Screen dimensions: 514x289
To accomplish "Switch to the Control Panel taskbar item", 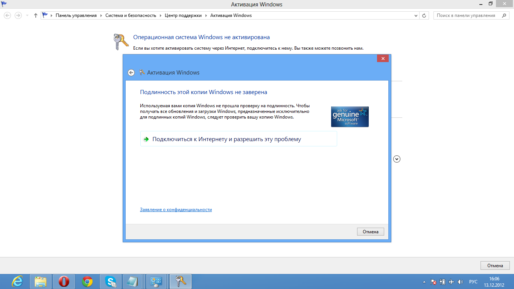I will (157, 281).
